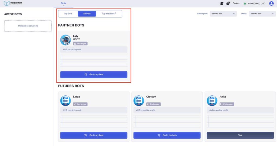The width and height of the screenshot is (277, 146).
Task: Open the Bots tab in header
Action: 63,3
